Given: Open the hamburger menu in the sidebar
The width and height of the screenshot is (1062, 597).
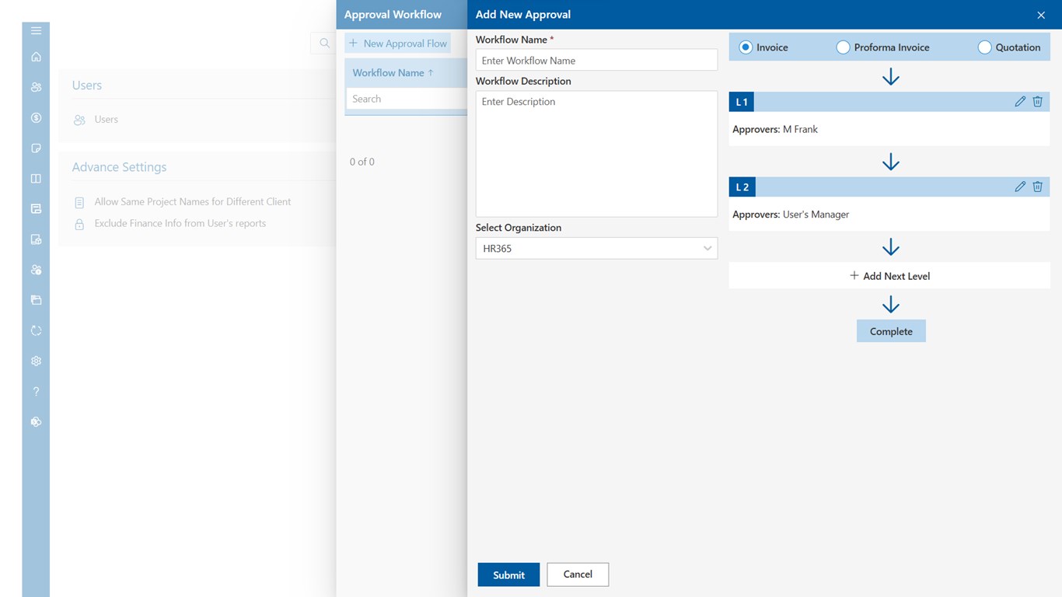Looking at the screenshot, I should pyautogui.click(x=36, y=31).
